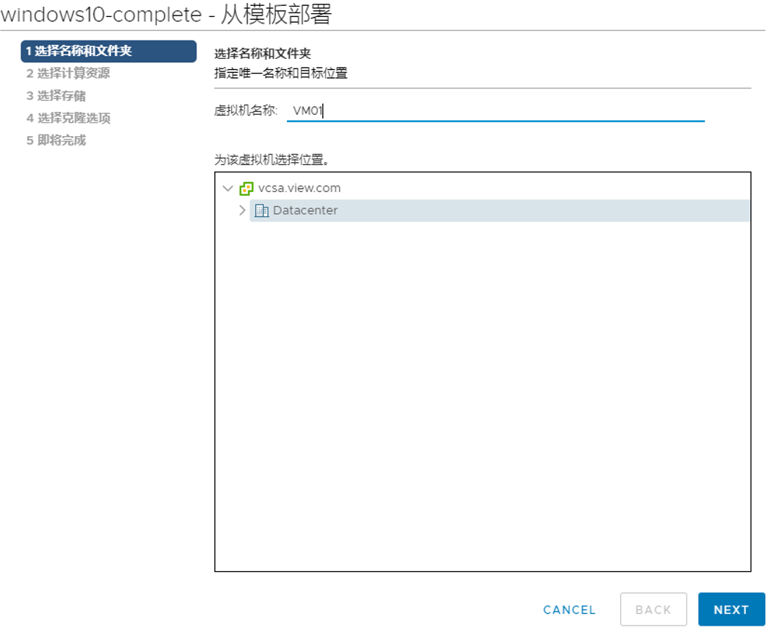Collapse the vcsa.view.com tree node
Screen dimensions: 771x630
click(227, 188)
